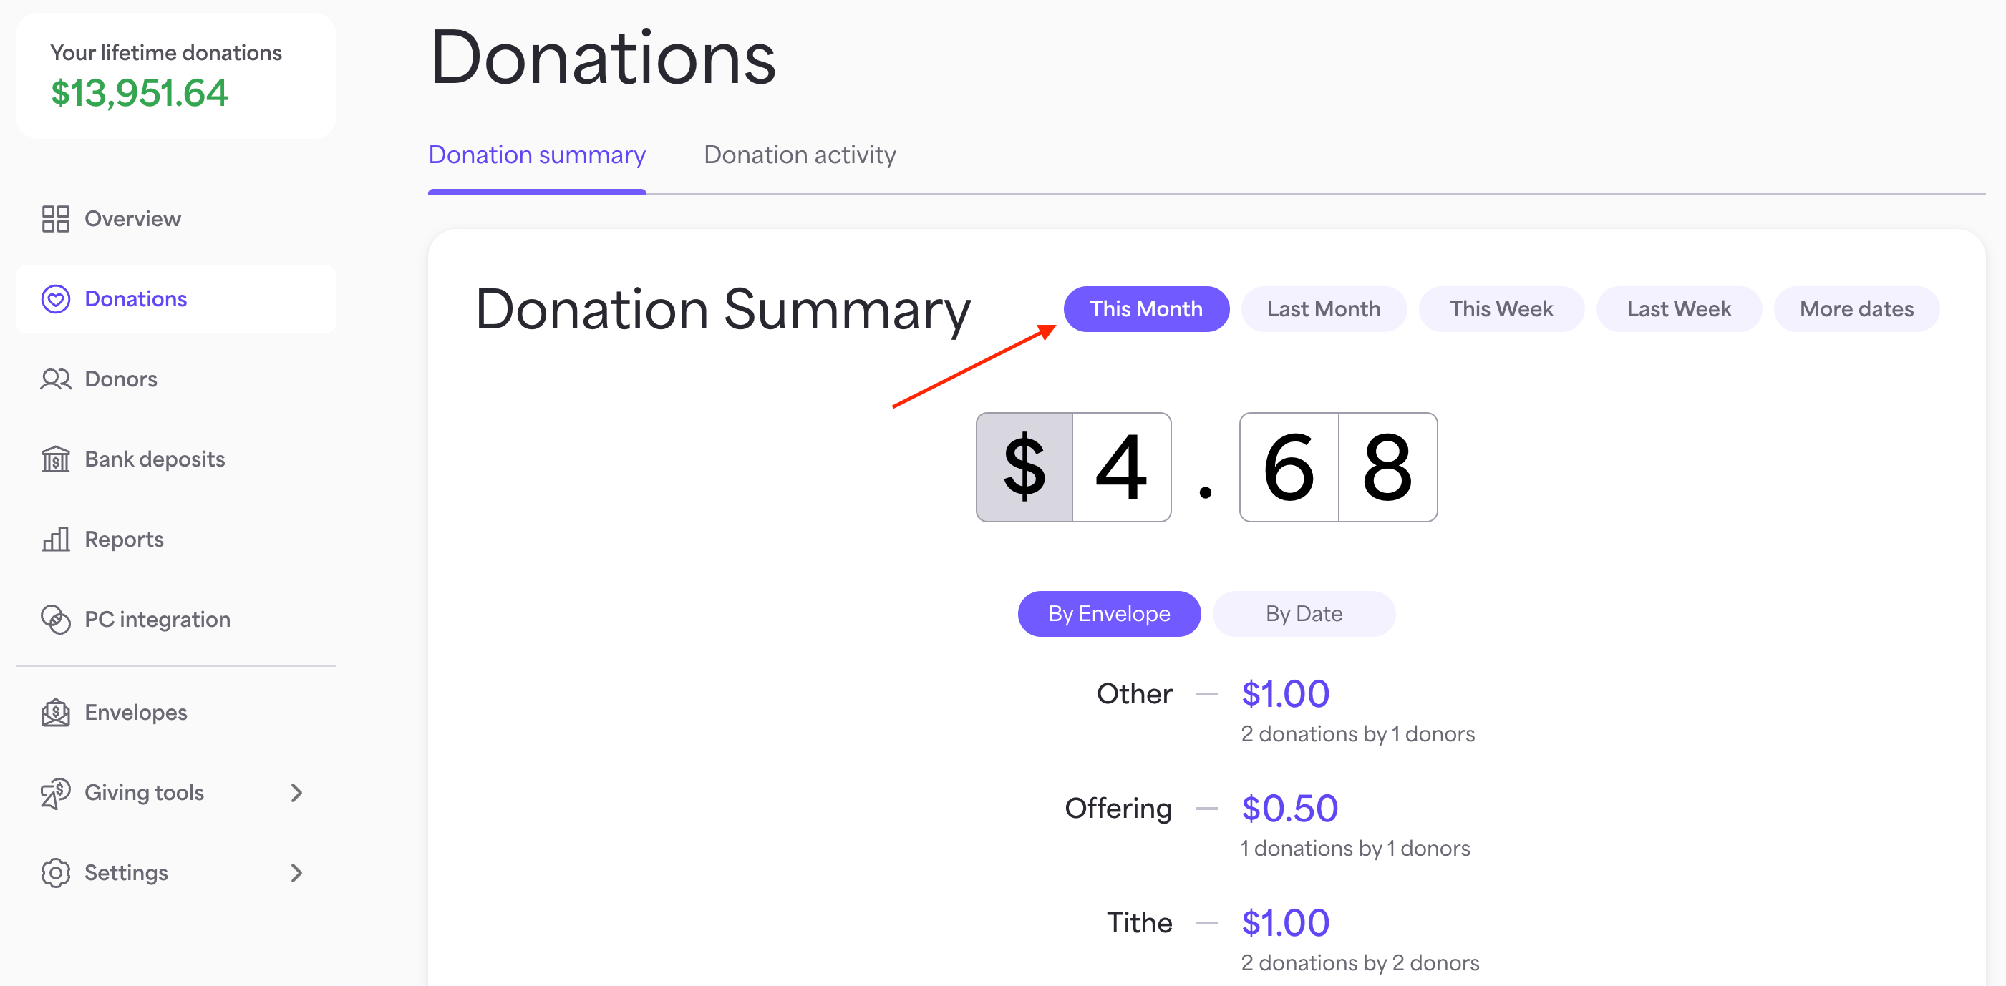Select the By Envelope toggle
Image resolution: width=2006 pixels, height=986 pixels.
point(1109,613)
